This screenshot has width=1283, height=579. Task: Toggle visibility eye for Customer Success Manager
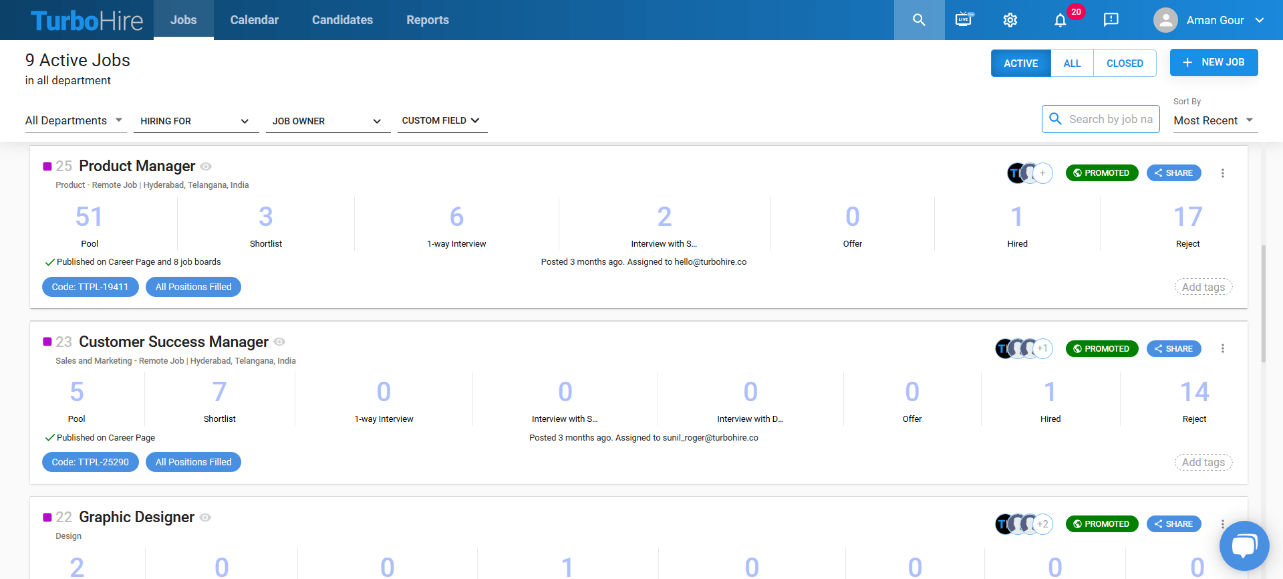tap(279, 342)
